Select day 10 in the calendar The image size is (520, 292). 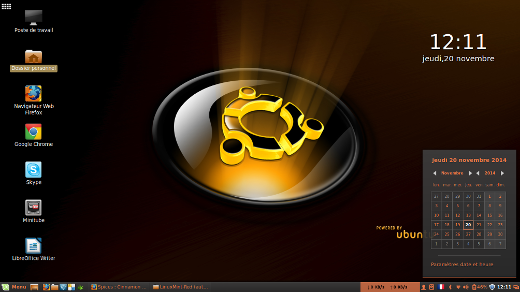click(x=437, y=215)
